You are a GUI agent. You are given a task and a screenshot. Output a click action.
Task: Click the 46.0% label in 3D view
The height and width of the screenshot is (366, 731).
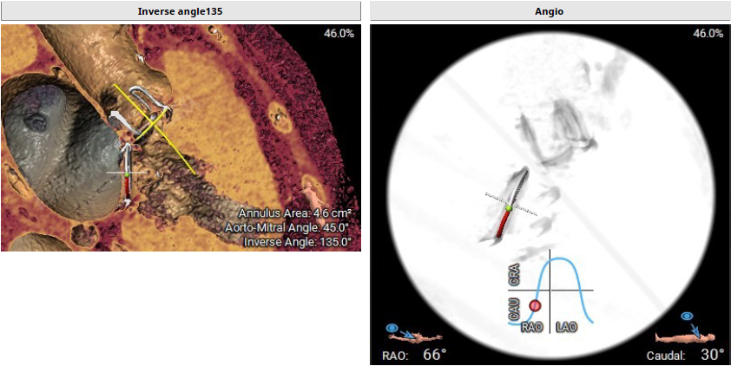click(x=339, y=34)
